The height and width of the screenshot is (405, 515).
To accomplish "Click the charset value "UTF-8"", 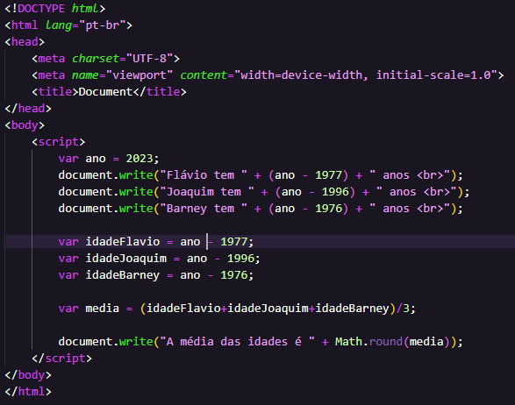I will [x=150, y=59].
